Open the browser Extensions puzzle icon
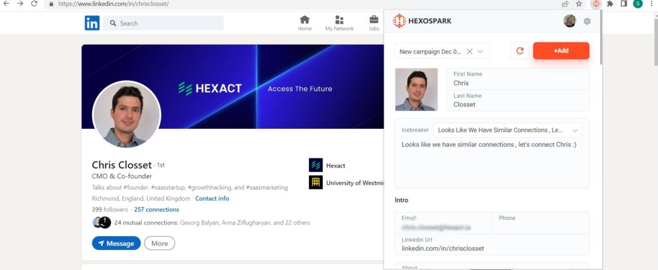658x270 pixels. point(610,4)
